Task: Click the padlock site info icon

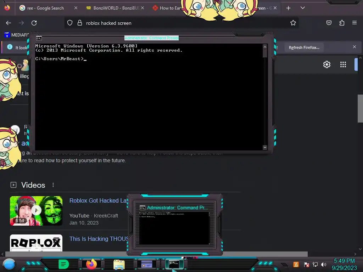Action: coord(80,23)
